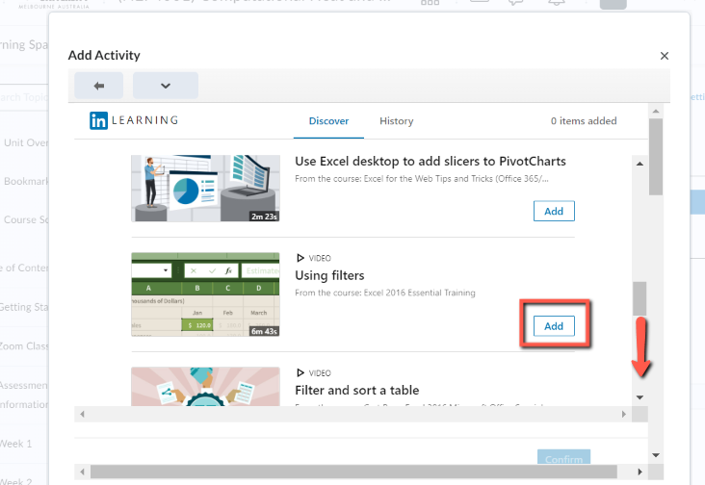Open the 'Using filters' title link

tap(329, 275)
